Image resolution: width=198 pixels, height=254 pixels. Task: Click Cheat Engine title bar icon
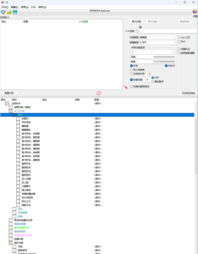3,2
